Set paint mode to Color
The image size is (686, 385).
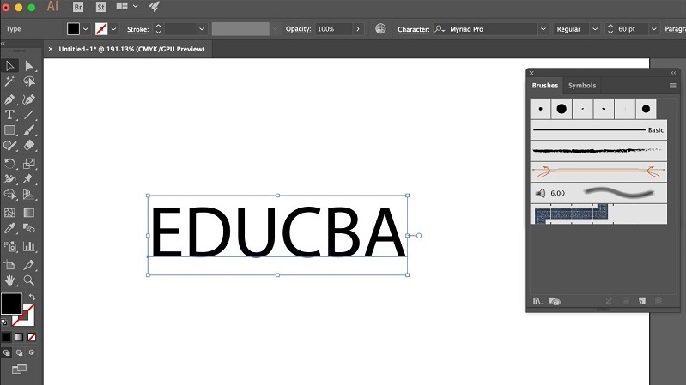6,337
